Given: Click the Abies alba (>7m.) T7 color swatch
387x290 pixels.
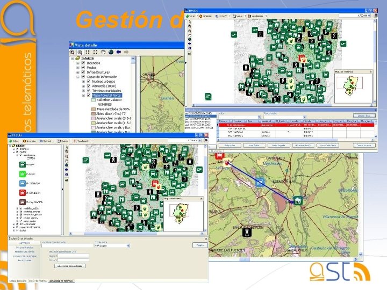Looking at the screenshot, I should coord(94,114).
